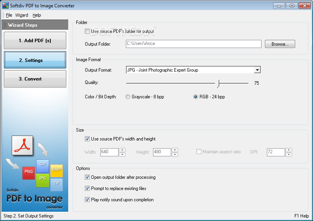The height and width of the screenshot is (221, 313).
Task: Click the quality value 75
Action: [x=256, y=83]
